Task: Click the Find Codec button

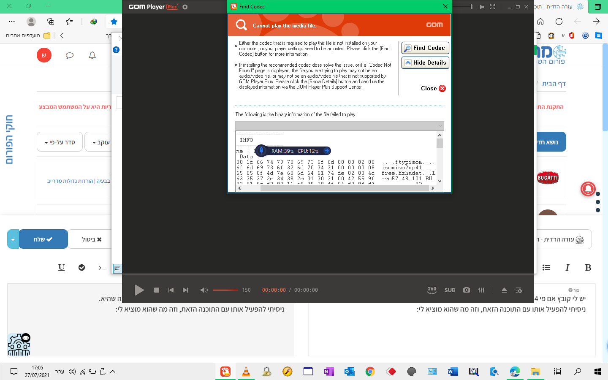Action: [x=425, y=48]
